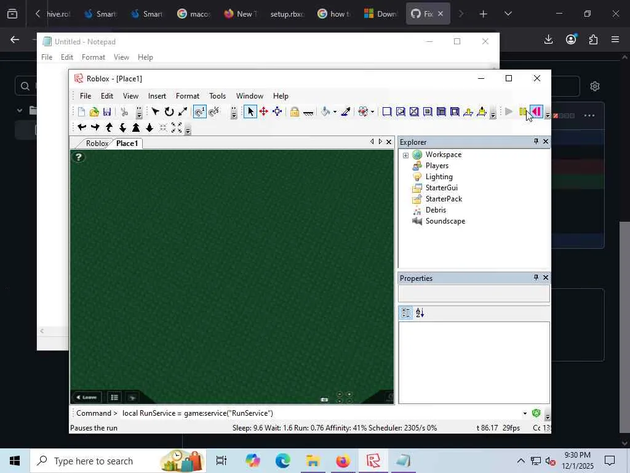Select the black arrow drag tool
This screenshot has height=473, width=630.
click(156, 111)
